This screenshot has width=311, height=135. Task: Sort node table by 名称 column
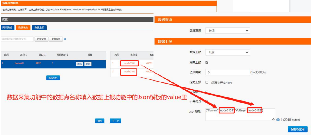[x=134, y=55]
